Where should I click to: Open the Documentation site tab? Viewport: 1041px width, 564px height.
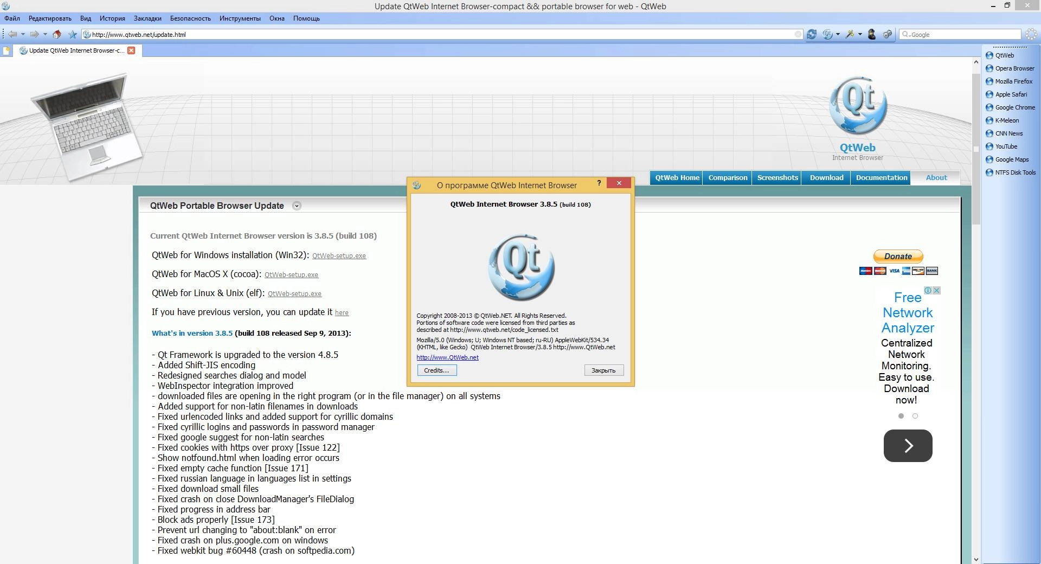[x=881, y=178]
